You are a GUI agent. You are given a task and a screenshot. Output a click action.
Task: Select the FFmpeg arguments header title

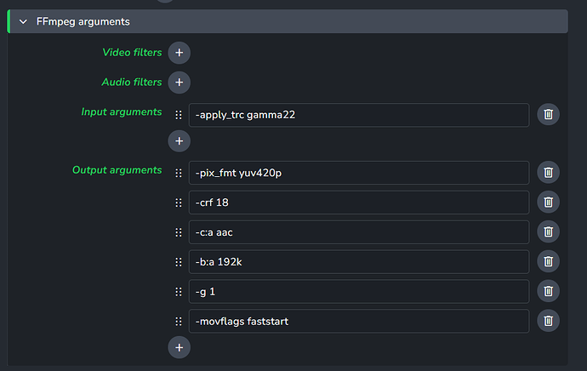(x=83, y=22)
